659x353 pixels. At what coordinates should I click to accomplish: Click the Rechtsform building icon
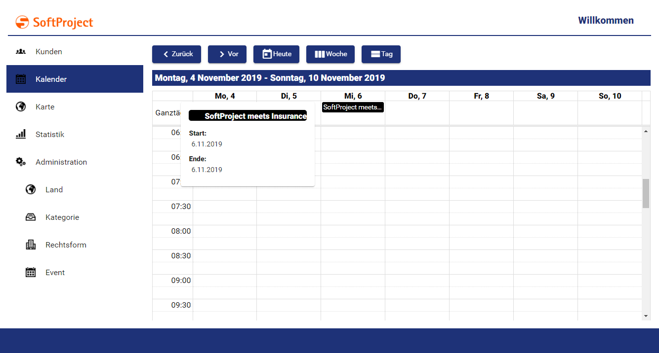30,245
